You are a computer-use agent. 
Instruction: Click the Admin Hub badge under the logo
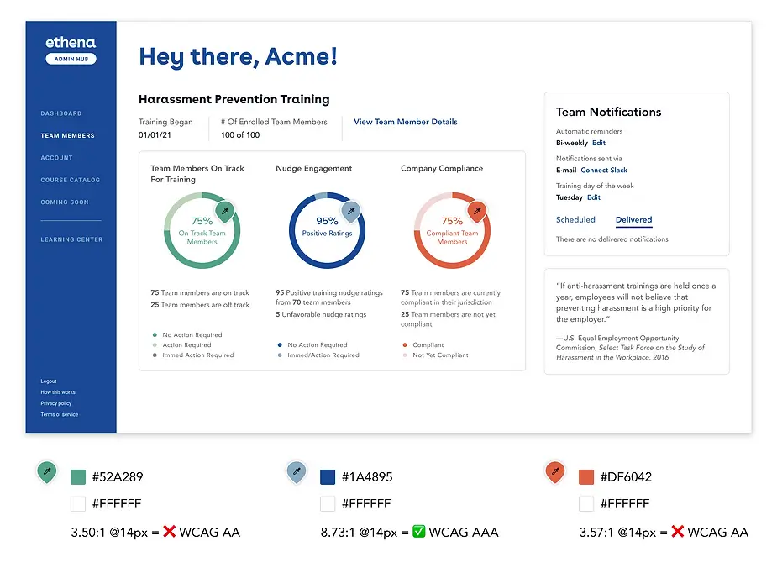[x=71, y=59]
